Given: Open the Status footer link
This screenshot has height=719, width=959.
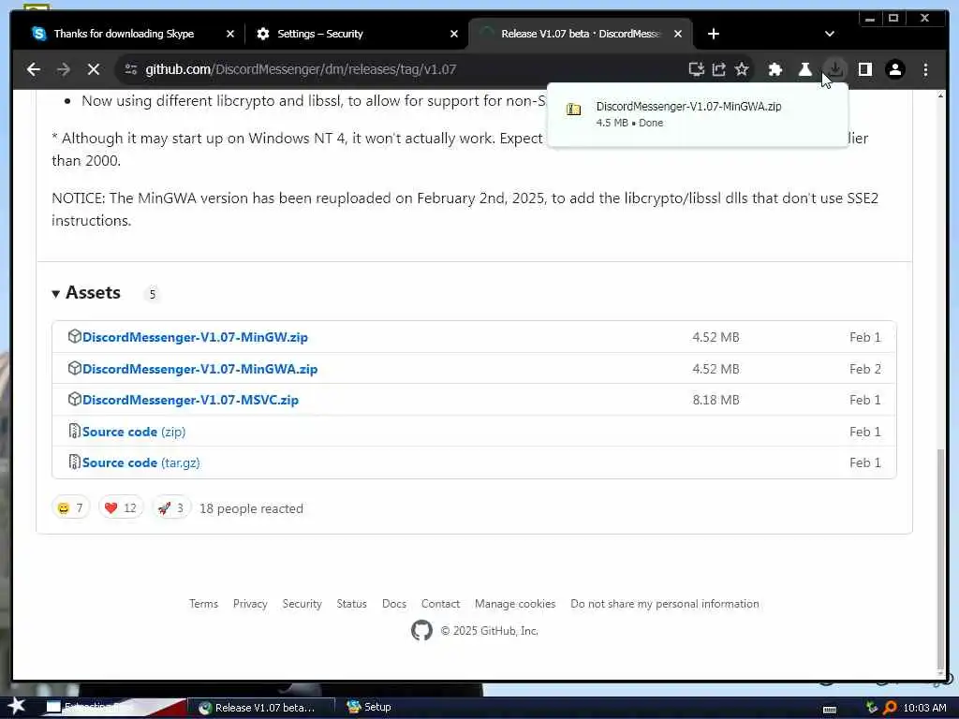Looking at the screenshot, I should (x=352, y=604).
